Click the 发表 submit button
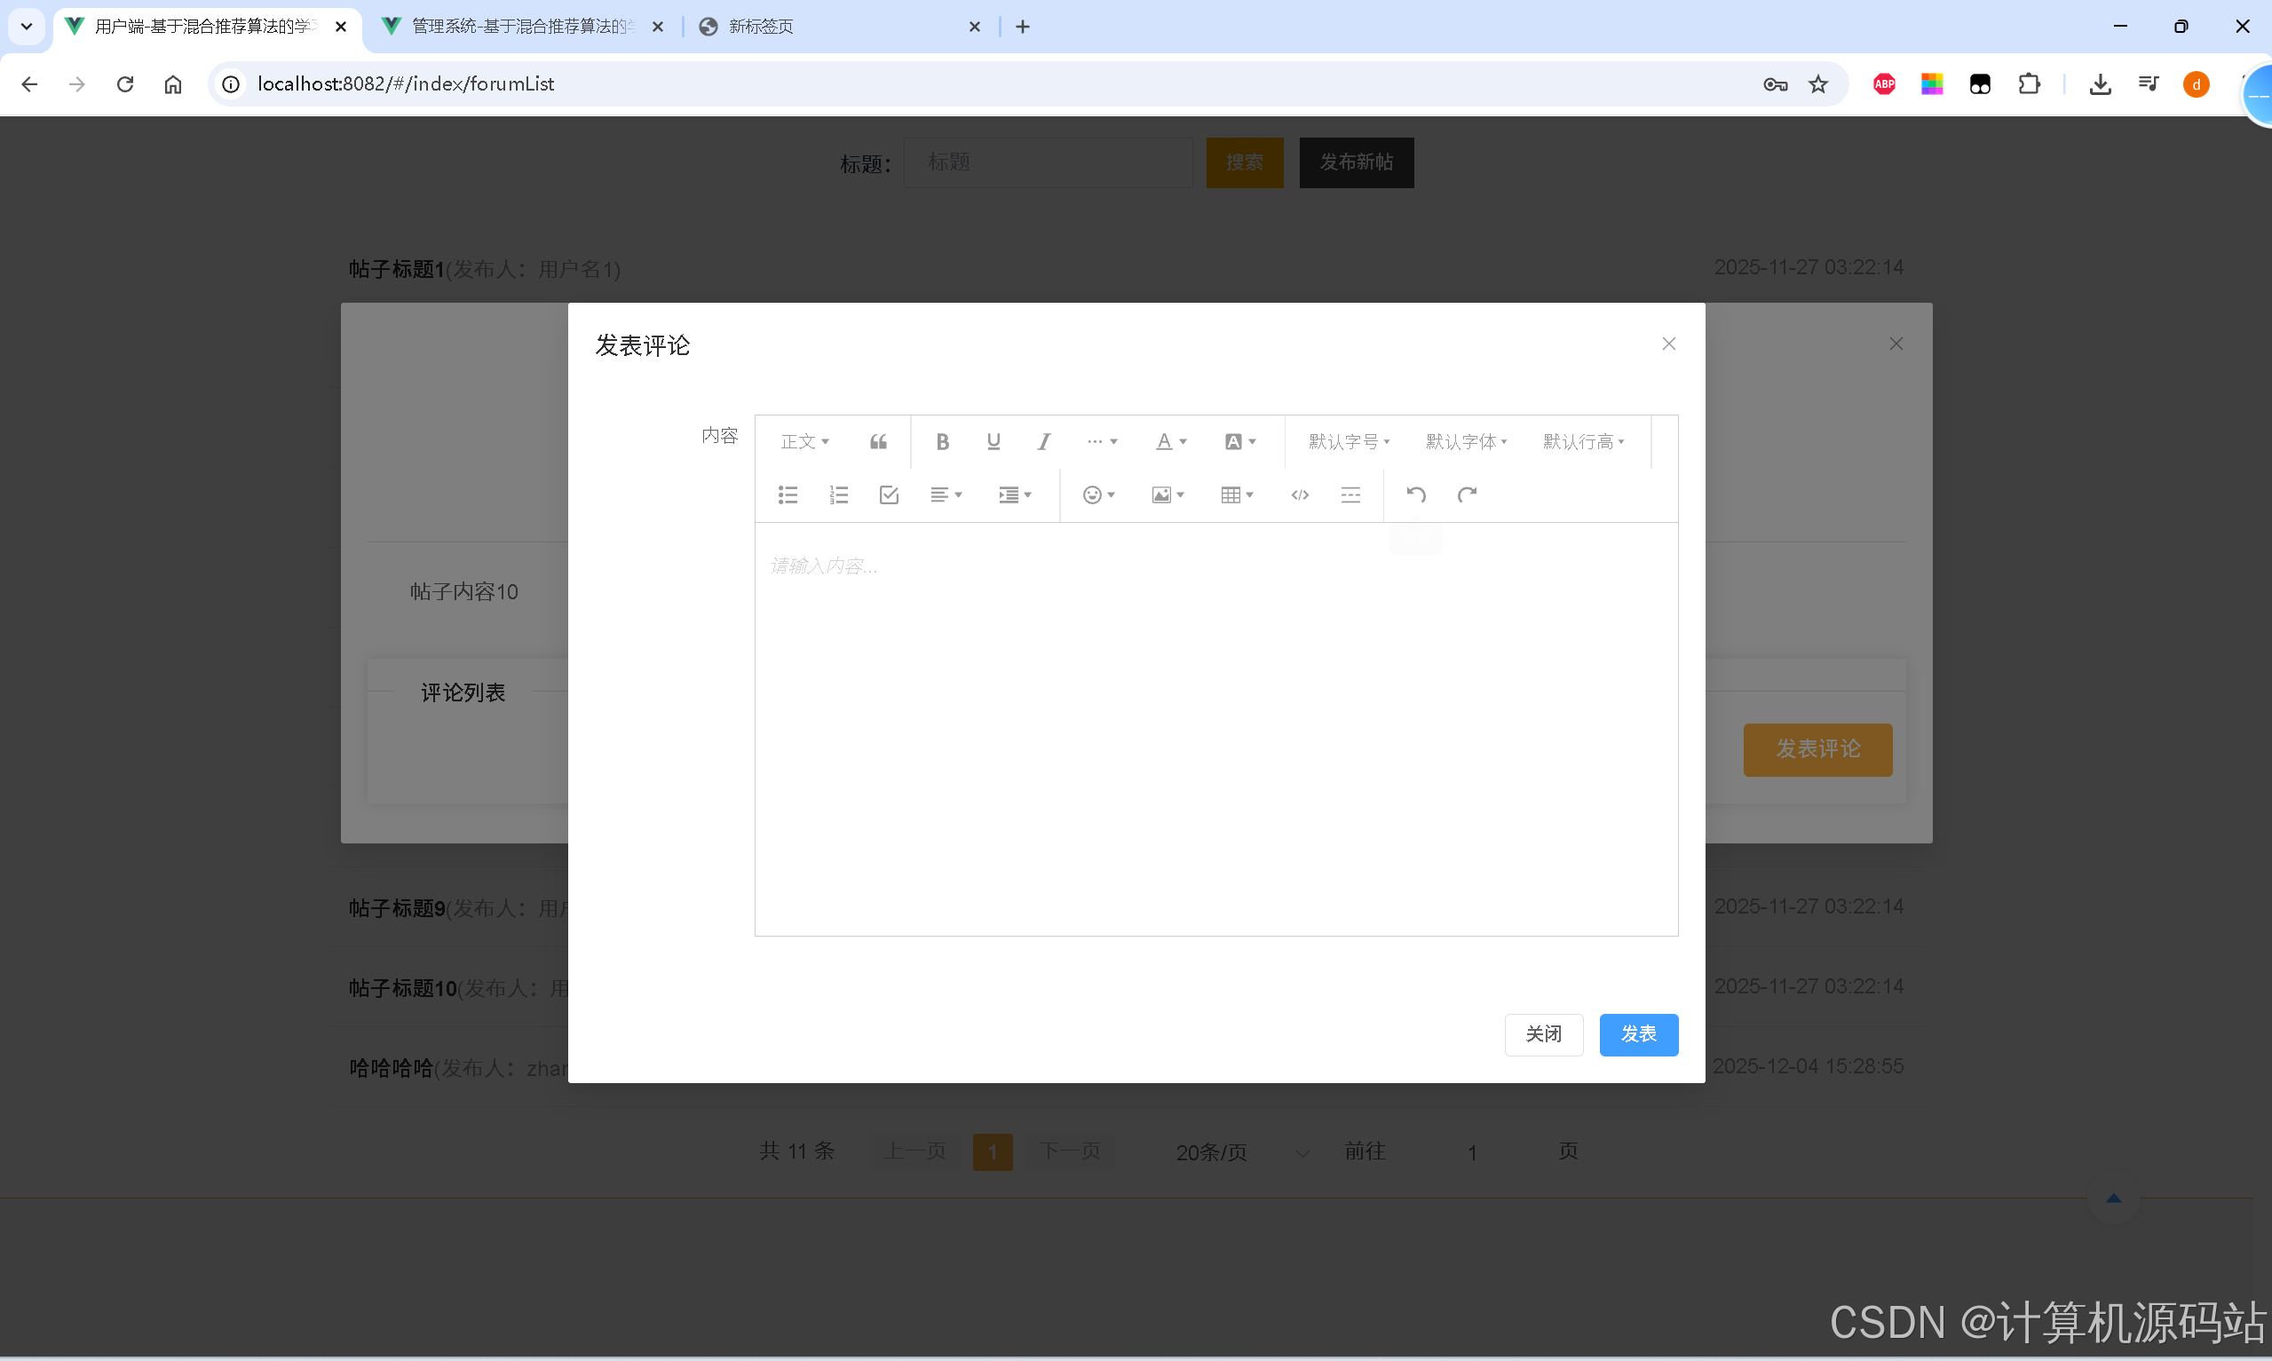This screenshot has height=1361, width=2272. [1637, 1034]
